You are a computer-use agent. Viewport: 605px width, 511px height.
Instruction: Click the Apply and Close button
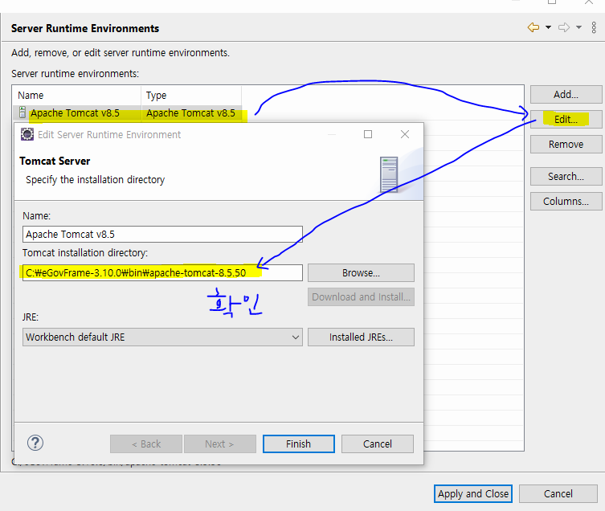[x=473, y=493]
